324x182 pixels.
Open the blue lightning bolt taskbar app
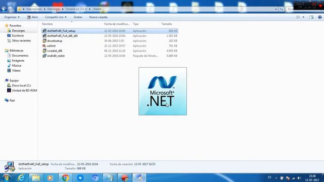click(80, 177)
